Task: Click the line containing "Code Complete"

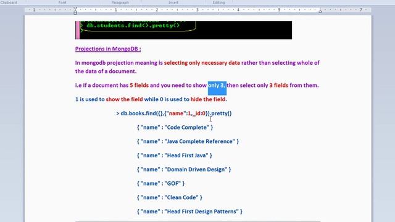Action: pos(175,128)
